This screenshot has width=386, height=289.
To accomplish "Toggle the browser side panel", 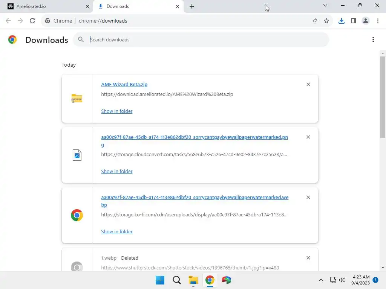I will click(354, 21).
